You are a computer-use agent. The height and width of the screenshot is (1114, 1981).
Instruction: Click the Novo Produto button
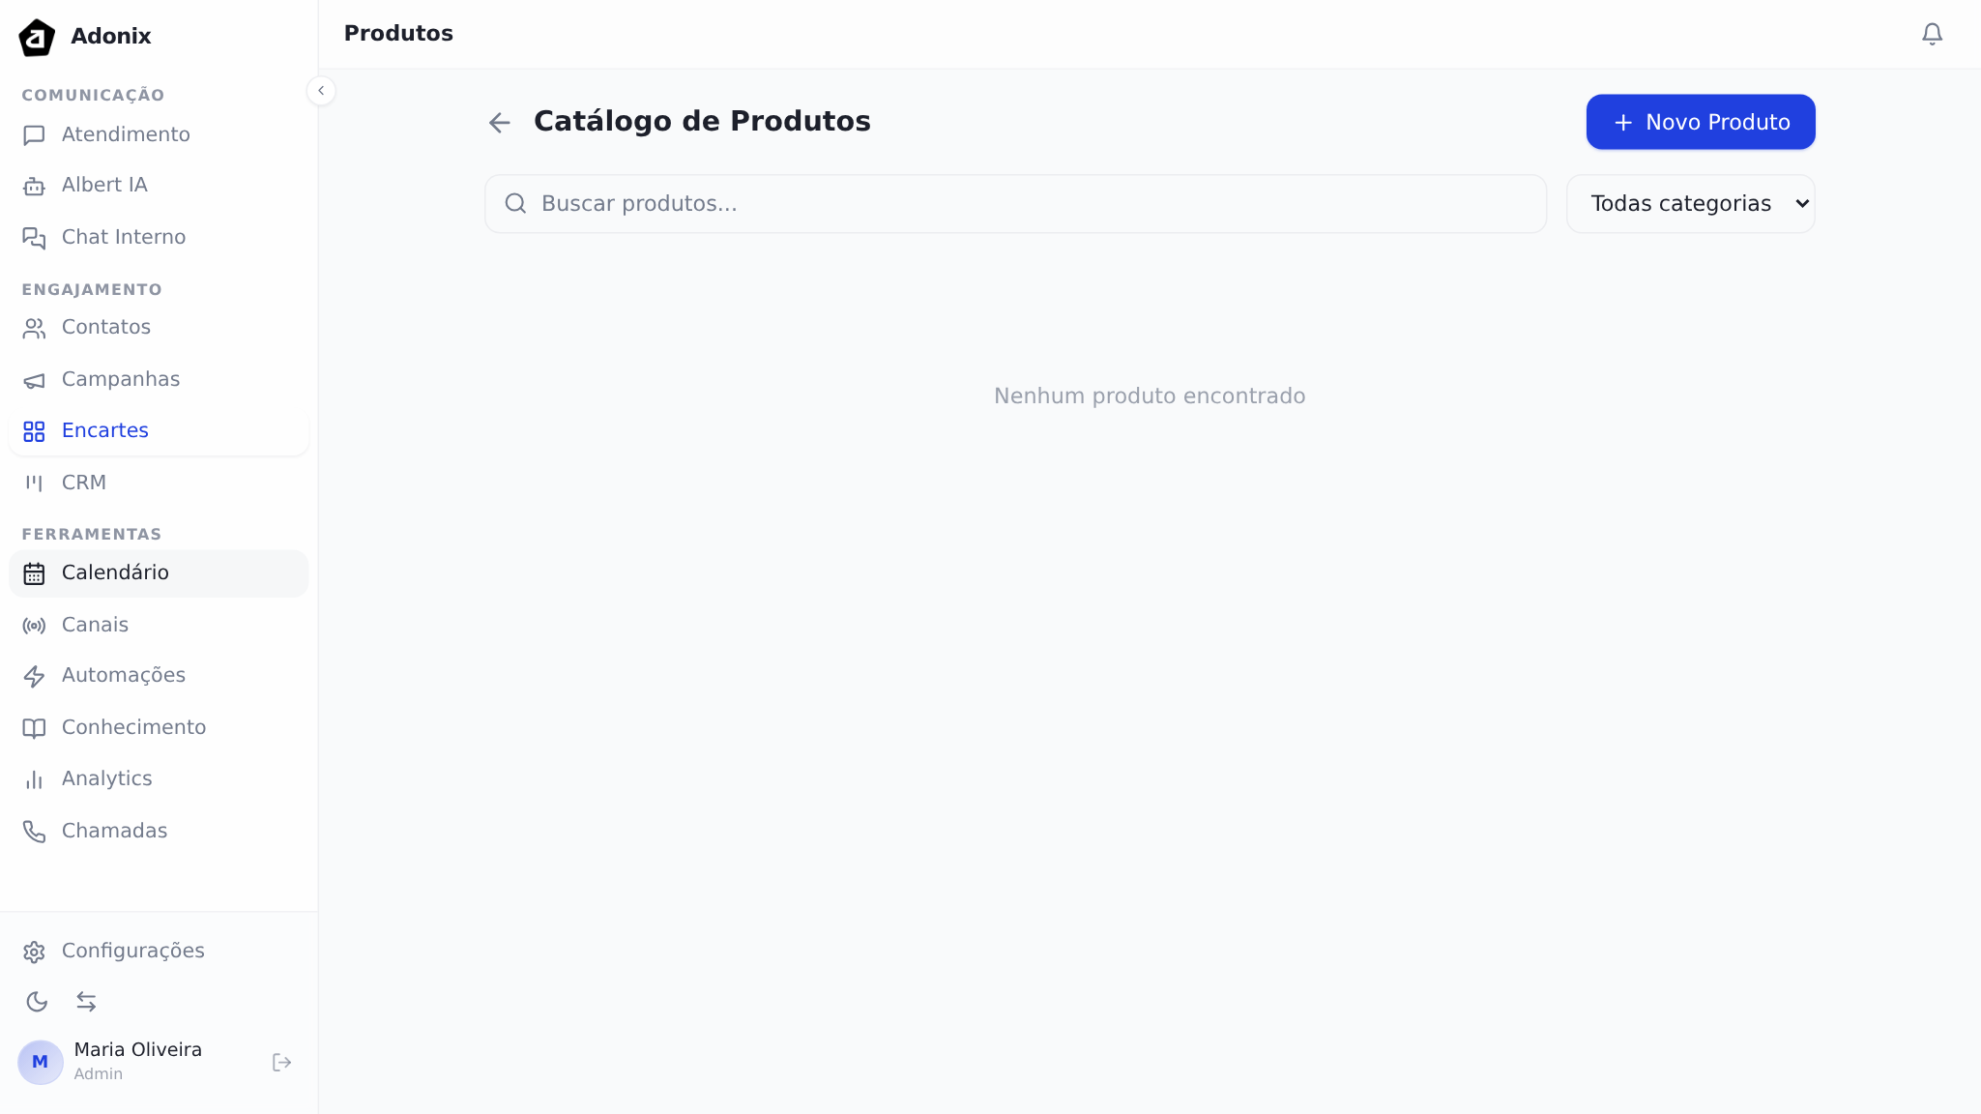(1700, 122)
